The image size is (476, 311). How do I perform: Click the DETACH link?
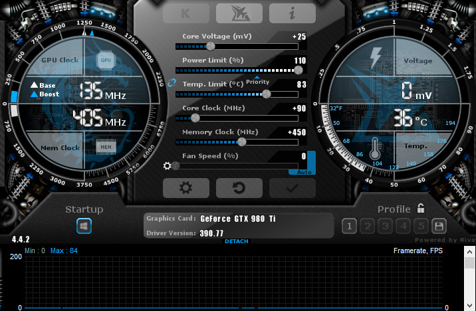(237, 241)
